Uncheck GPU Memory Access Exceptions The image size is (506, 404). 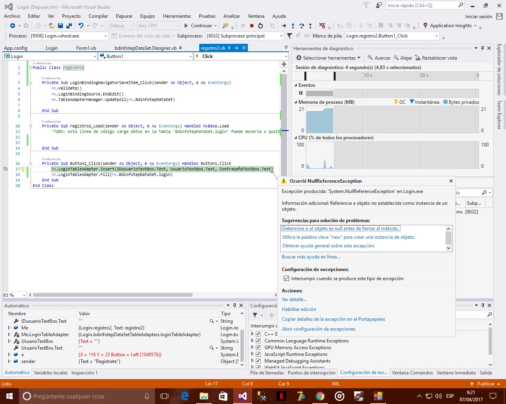(x=258, y=348)
